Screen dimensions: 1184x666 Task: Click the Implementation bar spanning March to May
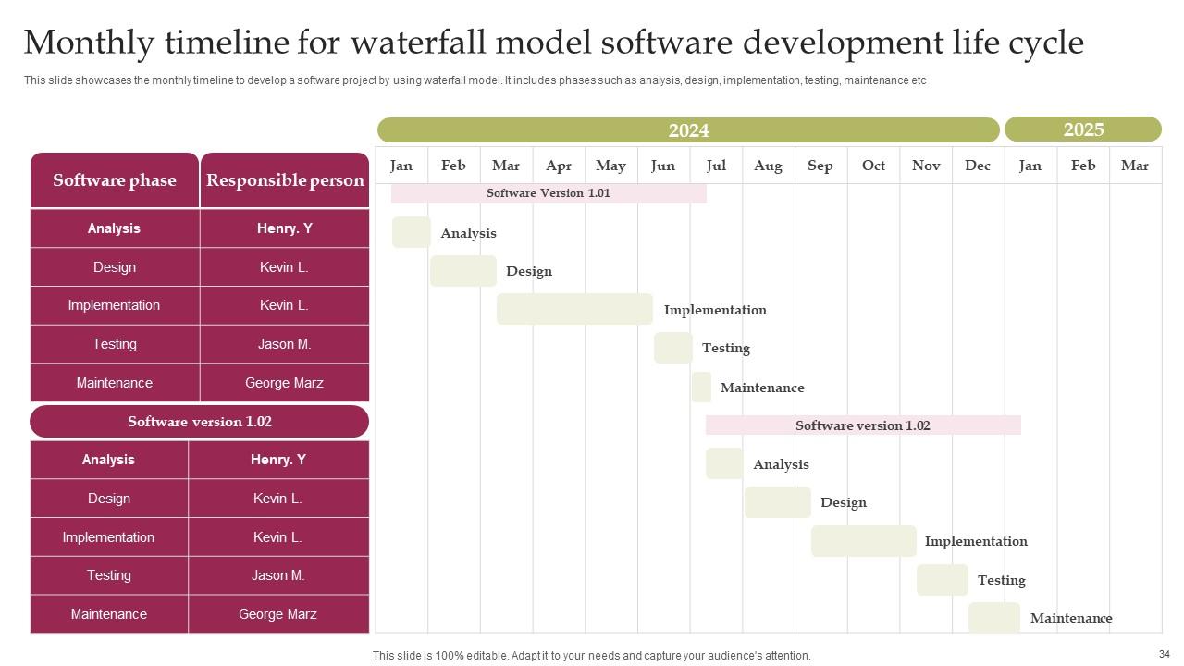click(574, 310)
